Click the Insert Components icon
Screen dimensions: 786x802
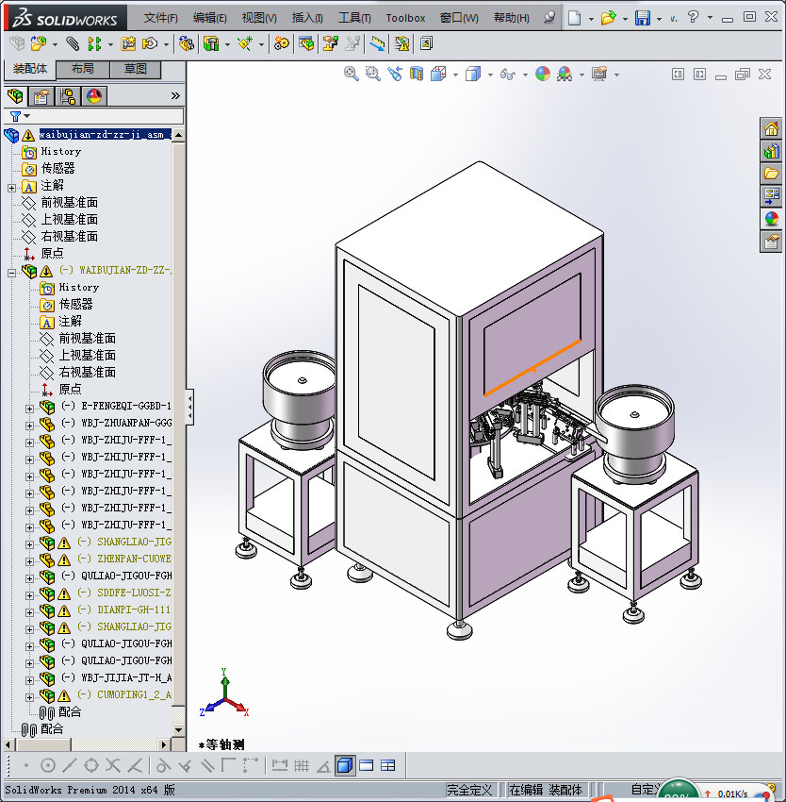coord(39,44)
